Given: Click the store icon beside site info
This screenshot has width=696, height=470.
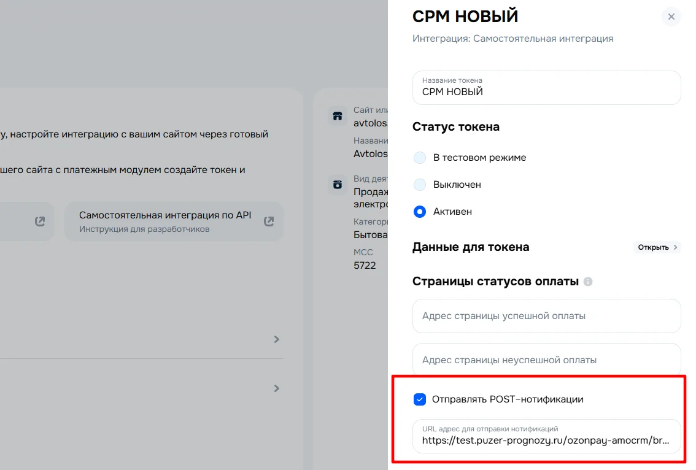Looking at the screenshot, I should (x=338, y=117).
